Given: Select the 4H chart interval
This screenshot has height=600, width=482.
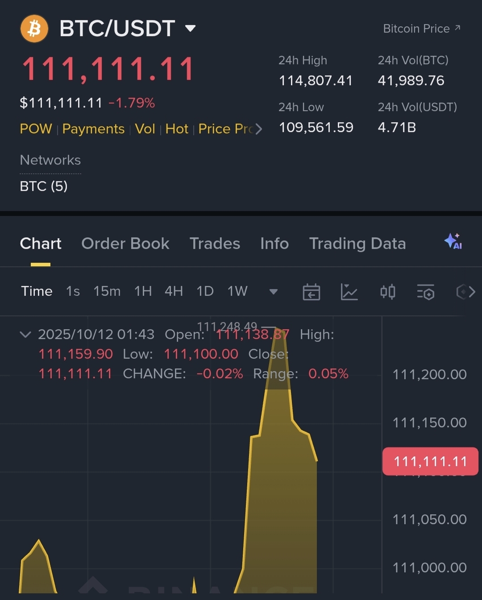Looking at the screenshot, I should click(174, 291).
